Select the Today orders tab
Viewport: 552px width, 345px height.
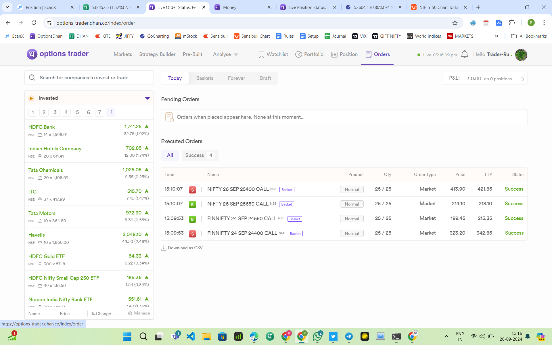[175, 78]
